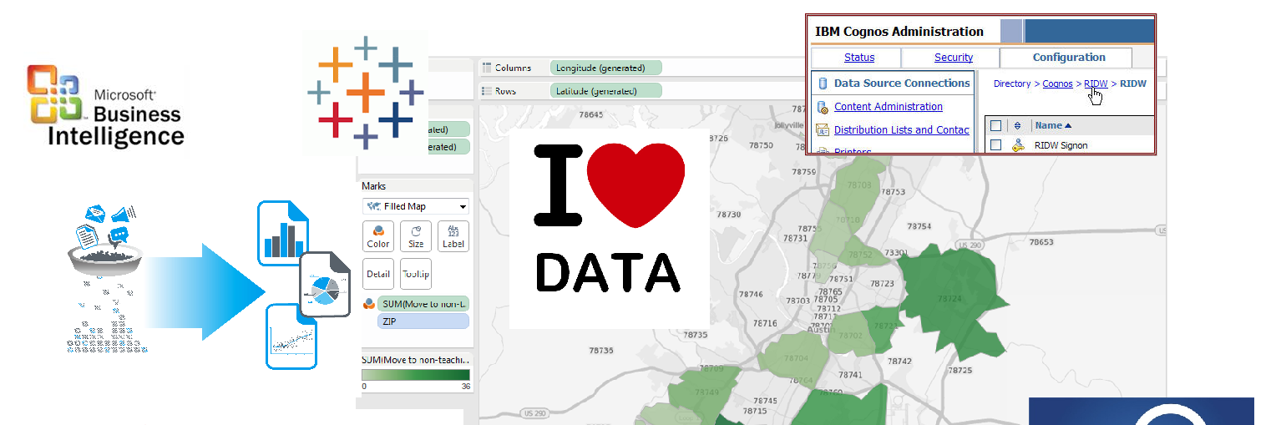The image size is (1276, 425).
Task: Click the RIDW Signon entry text
Action: pos(1061,145)
